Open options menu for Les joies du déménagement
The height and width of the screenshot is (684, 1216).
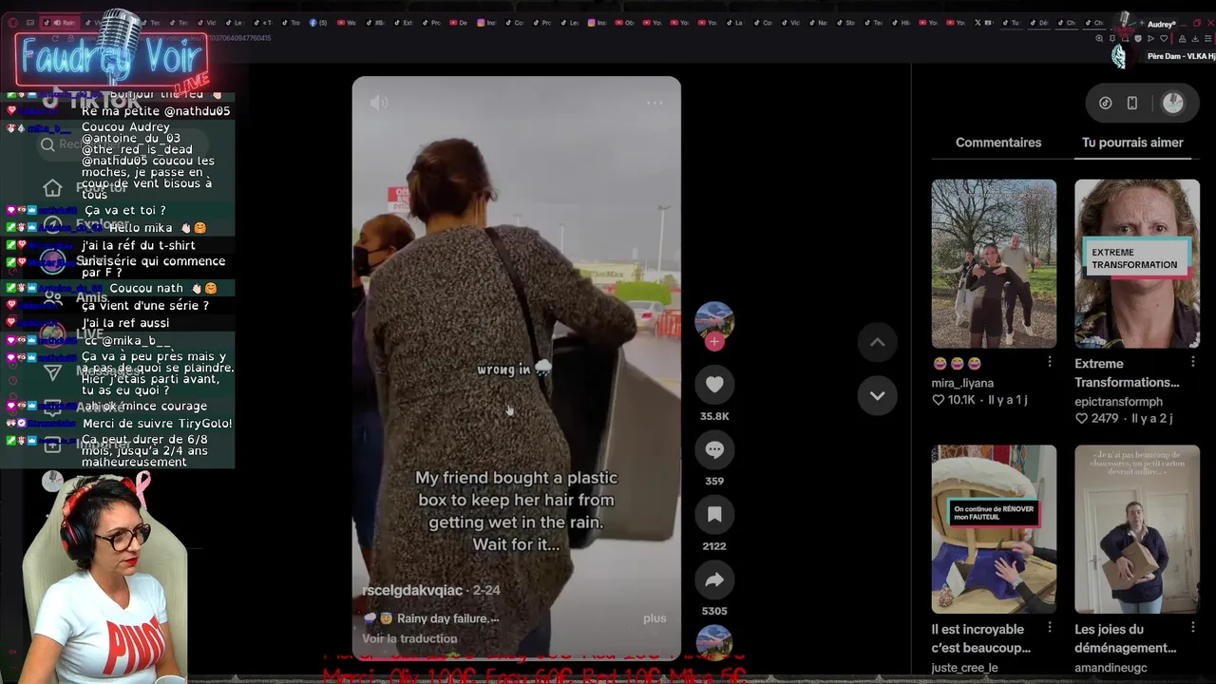[1193, 627]
